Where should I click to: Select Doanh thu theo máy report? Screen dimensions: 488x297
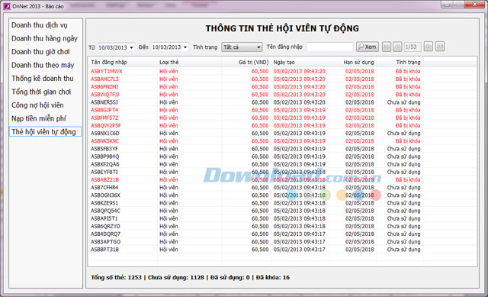point(43,65)
